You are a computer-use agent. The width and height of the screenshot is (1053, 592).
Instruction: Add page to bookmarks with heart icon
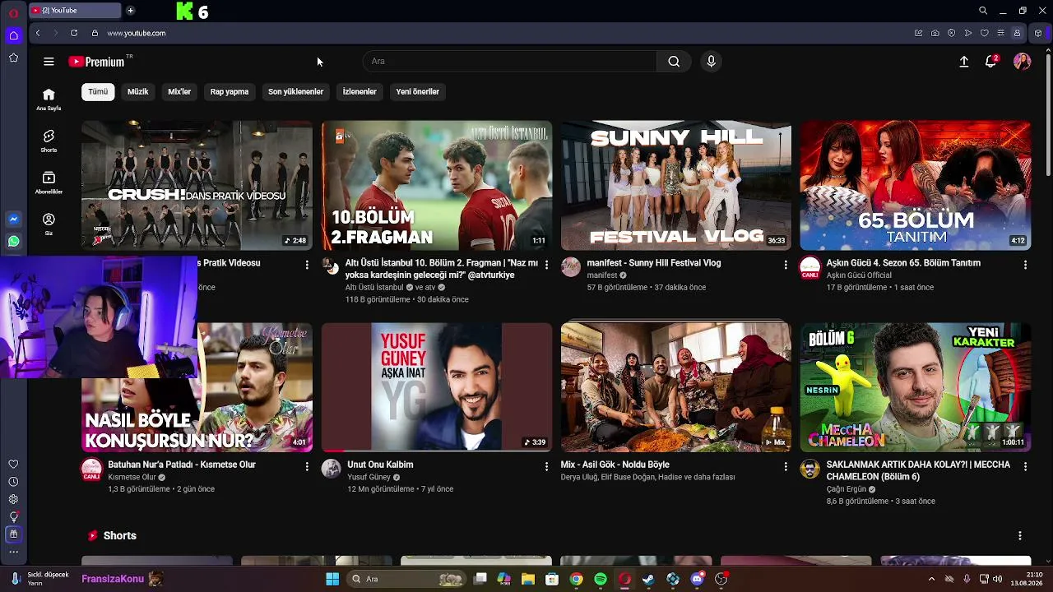(985, 33)
